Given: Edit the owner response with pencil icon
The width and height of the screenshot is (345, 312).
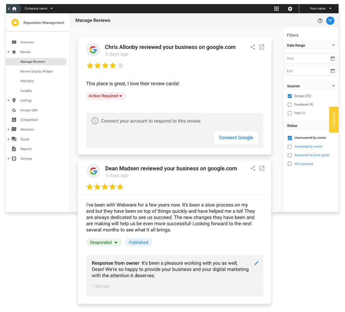Looking at the screenshot, I should [256, 263].
